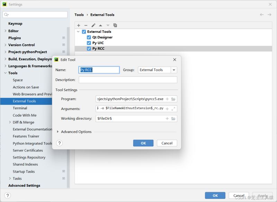The width and height of the screenshot is (277, 202).
Task: Click the Name input field
Action: [x=99, y=70]
